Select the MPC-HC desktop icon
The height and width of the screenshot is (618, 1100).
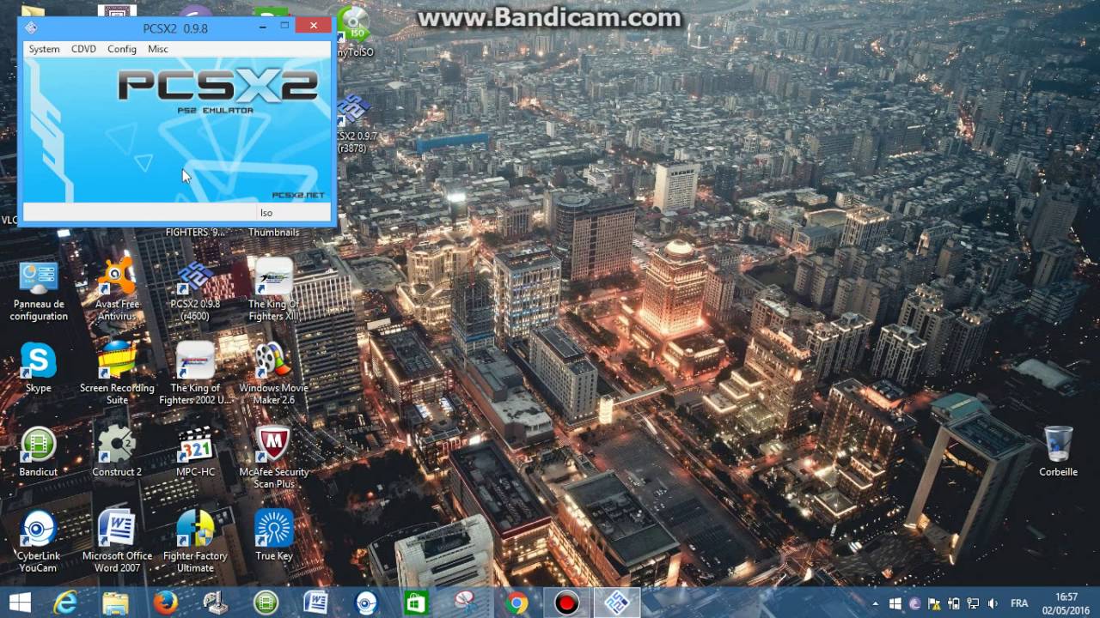[x=195, y=452]
